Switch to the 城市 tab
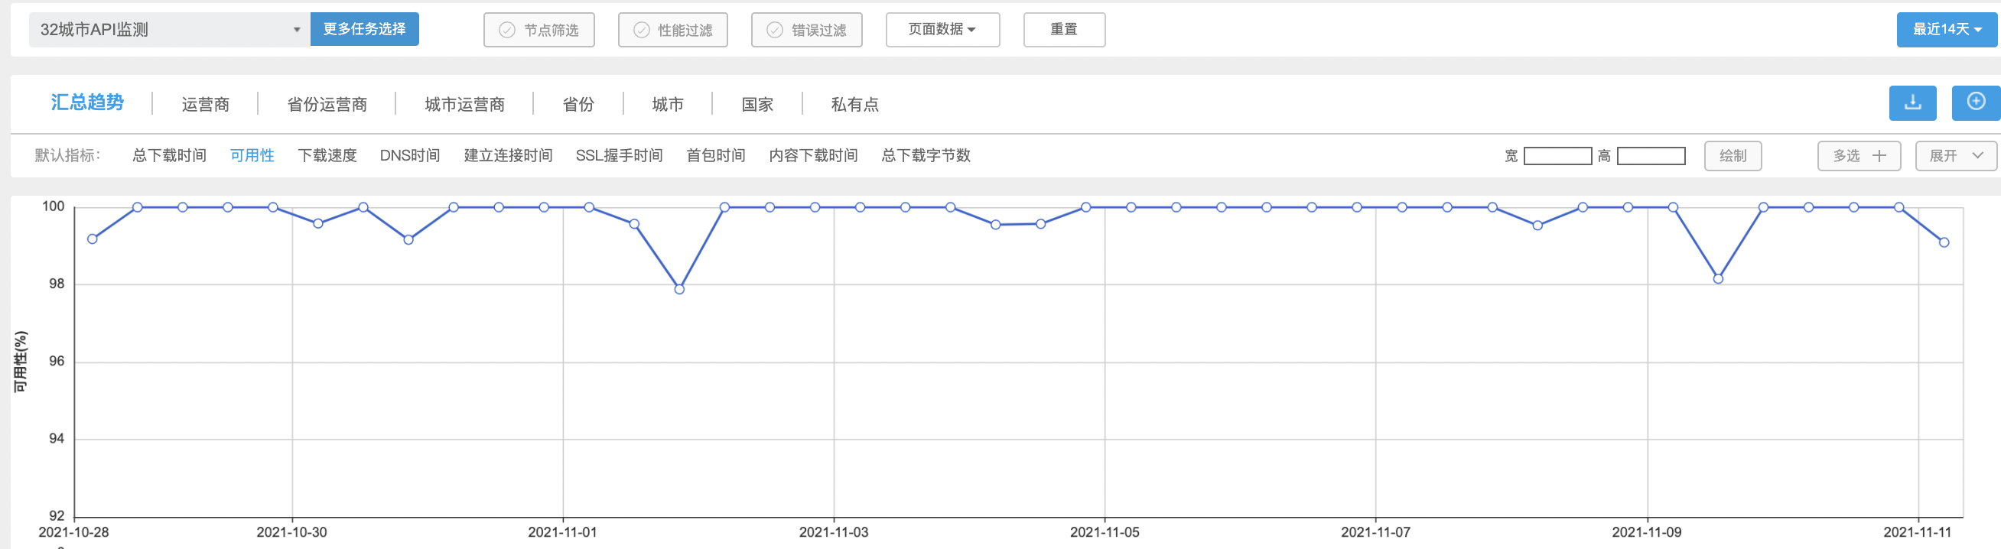 667,105
